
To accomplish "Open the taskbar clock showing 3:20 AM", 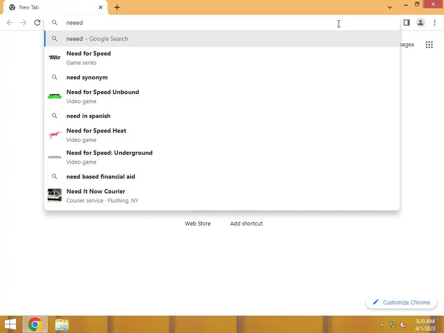I will [425, 325].
